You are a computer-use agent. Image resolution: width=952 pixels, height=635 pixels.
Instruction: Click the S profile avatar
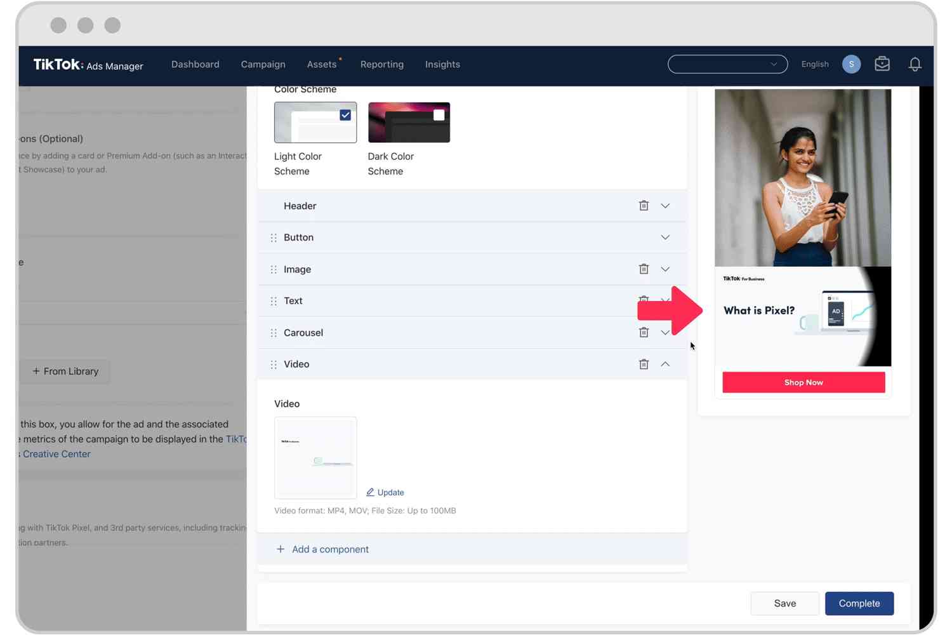click(x=851, y=63)
